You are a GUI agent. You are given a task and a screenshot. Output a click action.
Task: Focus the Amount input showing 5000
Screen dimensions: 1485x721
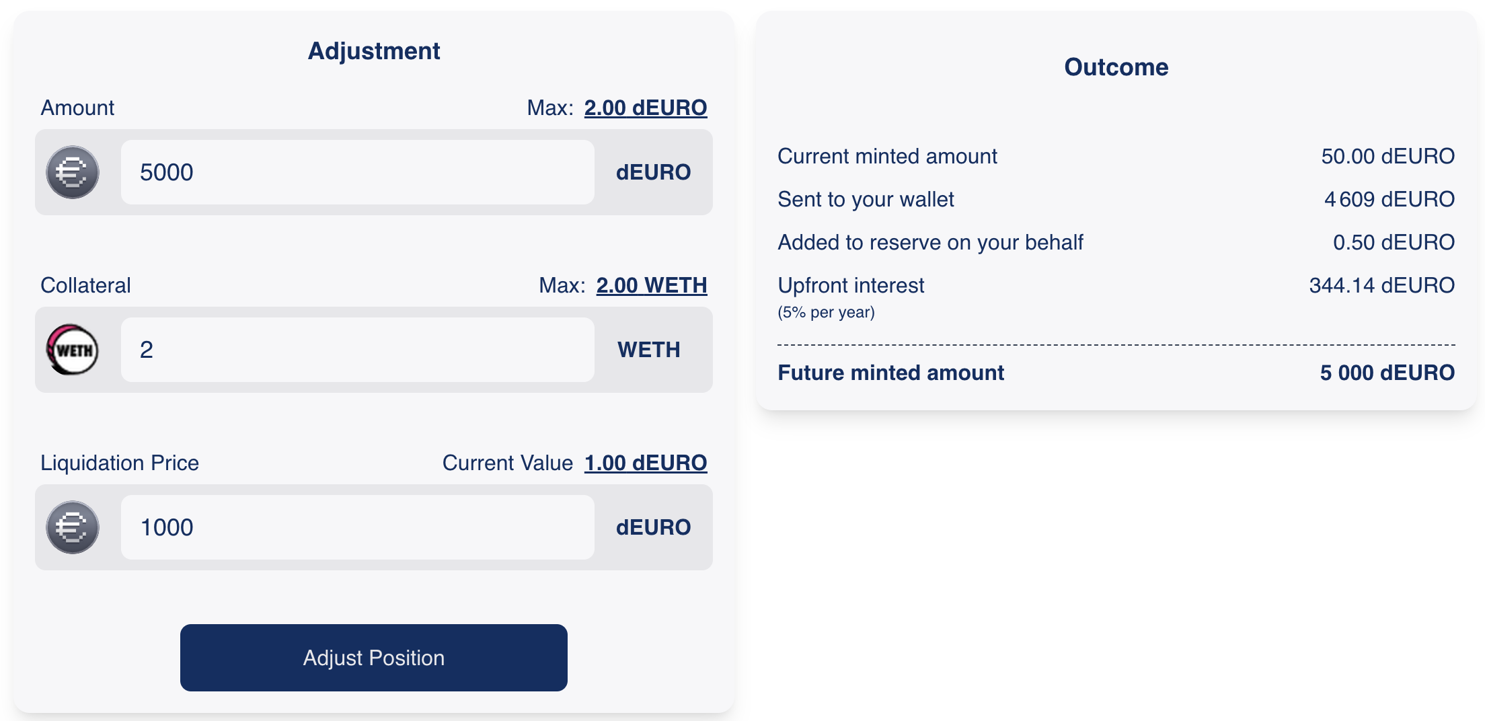pyautogui.click(x=357, y=172)
